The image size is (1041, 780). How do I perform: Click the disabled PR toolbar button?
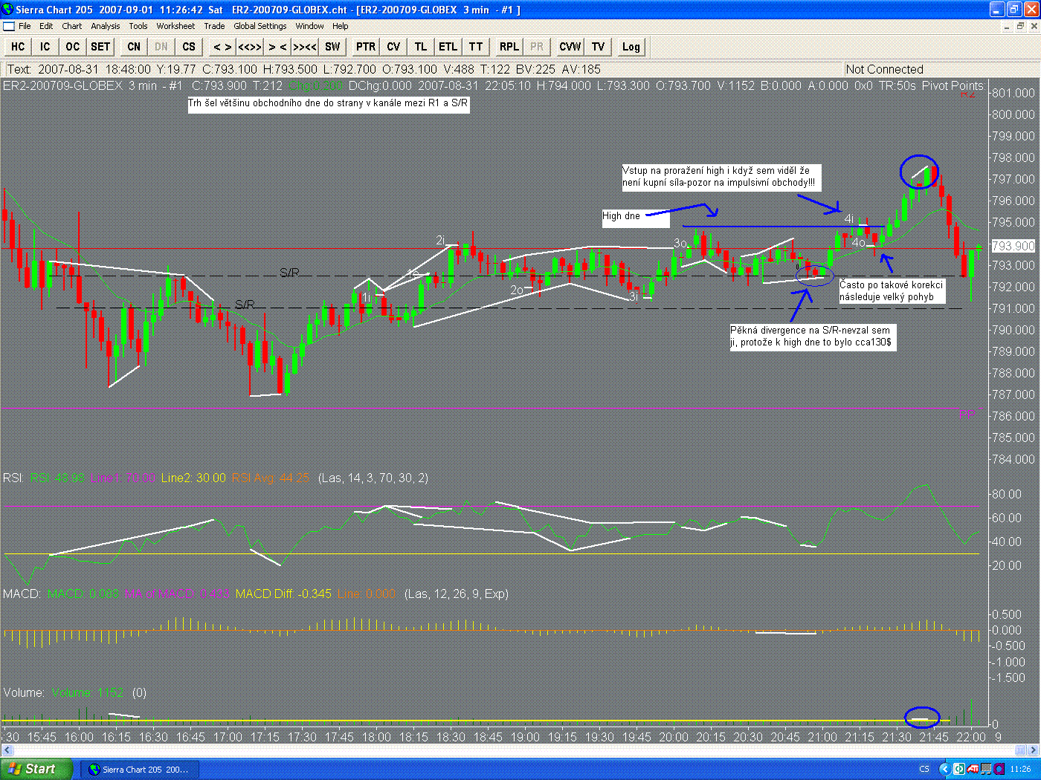point(537,47)
